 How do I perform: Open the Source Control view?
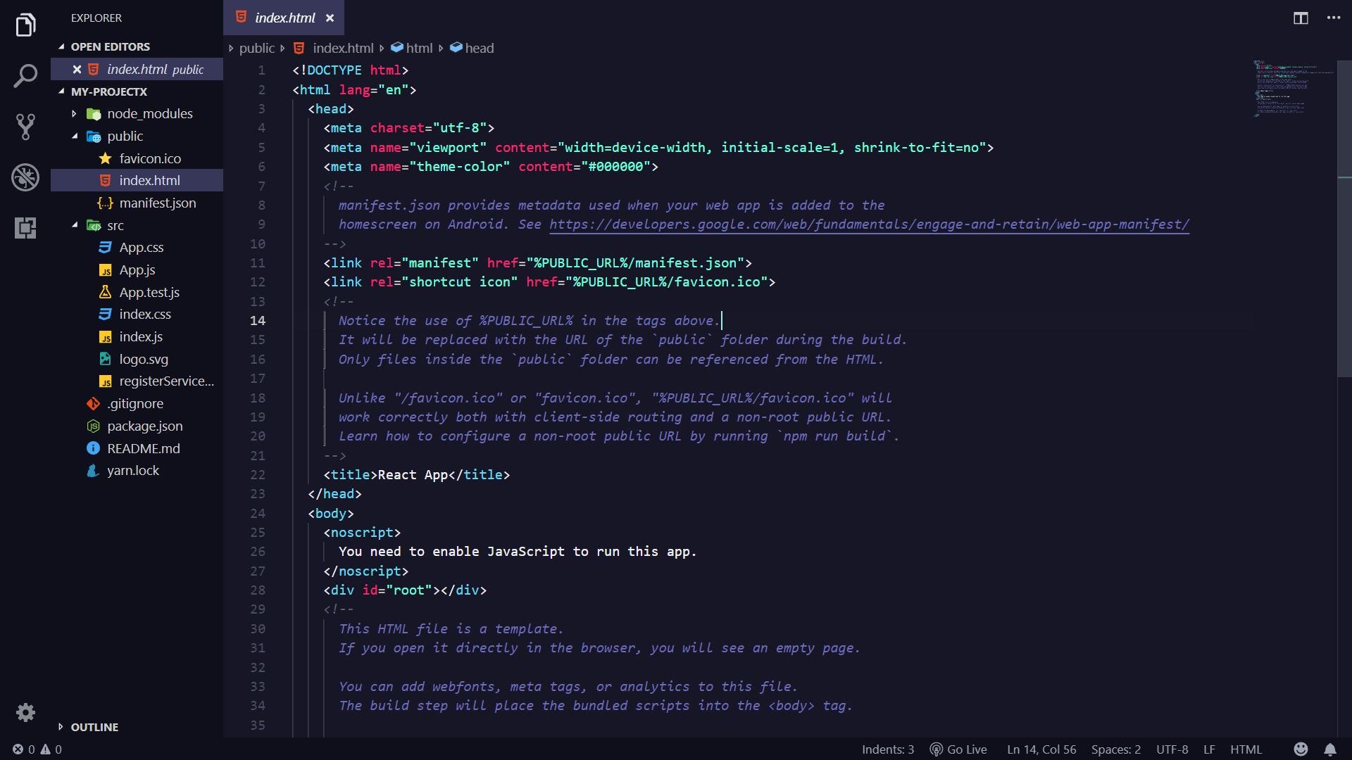tap(25, 127)
